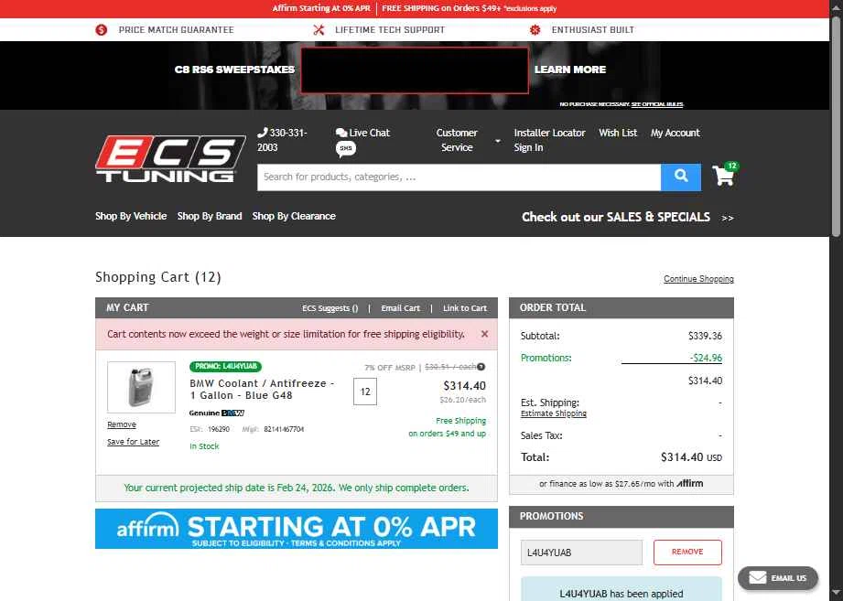Screen dimensions: 843x601
Task: Click the Genuine BMW brand logo
Action: [x=217, y=413]
